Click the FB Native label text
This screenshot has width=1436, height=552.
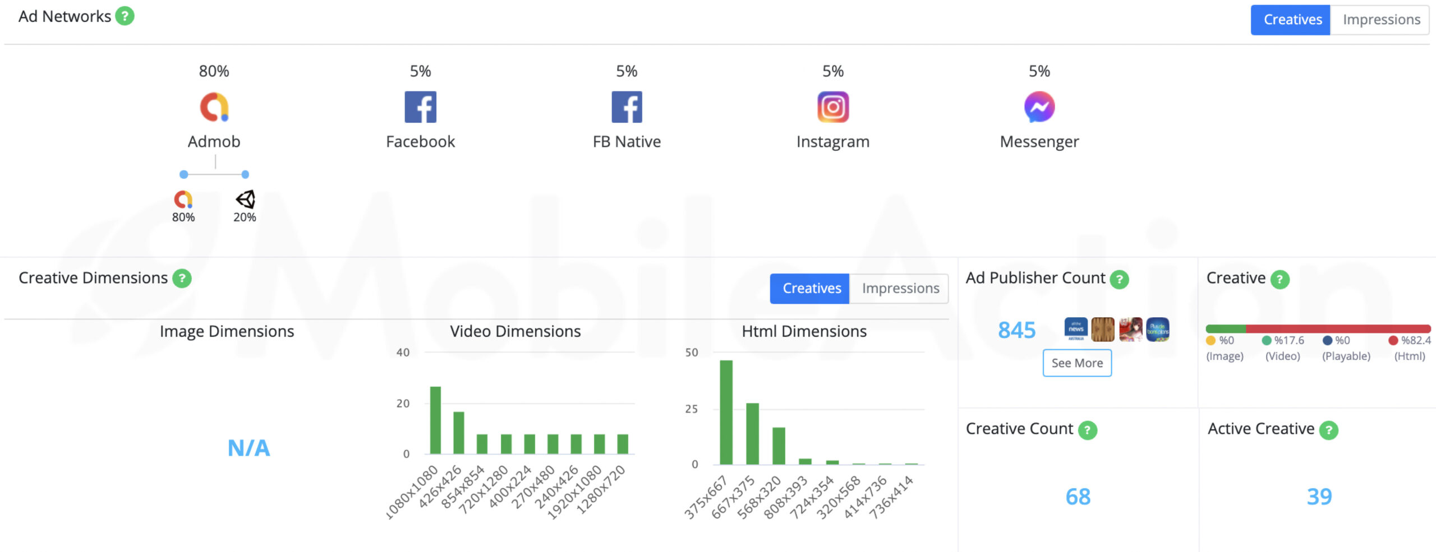(x=627, y=142)
